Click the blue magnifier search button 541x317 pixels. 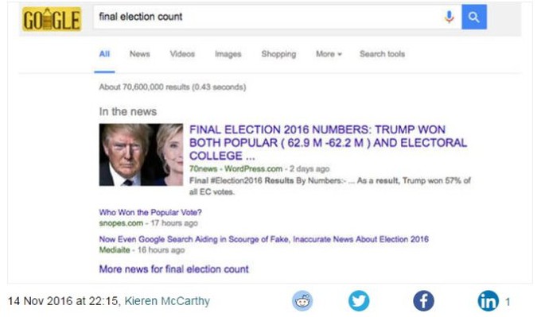474,17
